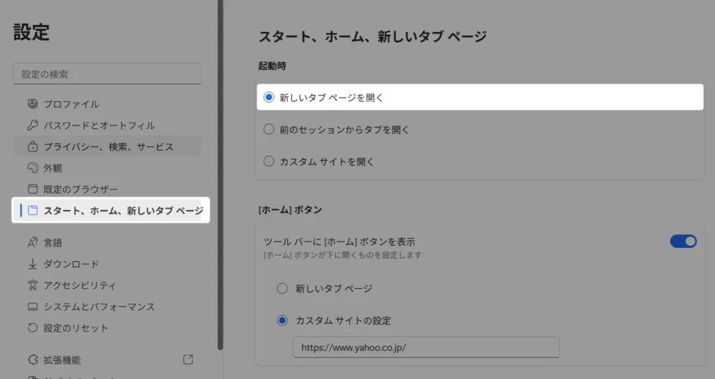
Task: Click the Languages (言語) icon
Action: tap(32, 243)
